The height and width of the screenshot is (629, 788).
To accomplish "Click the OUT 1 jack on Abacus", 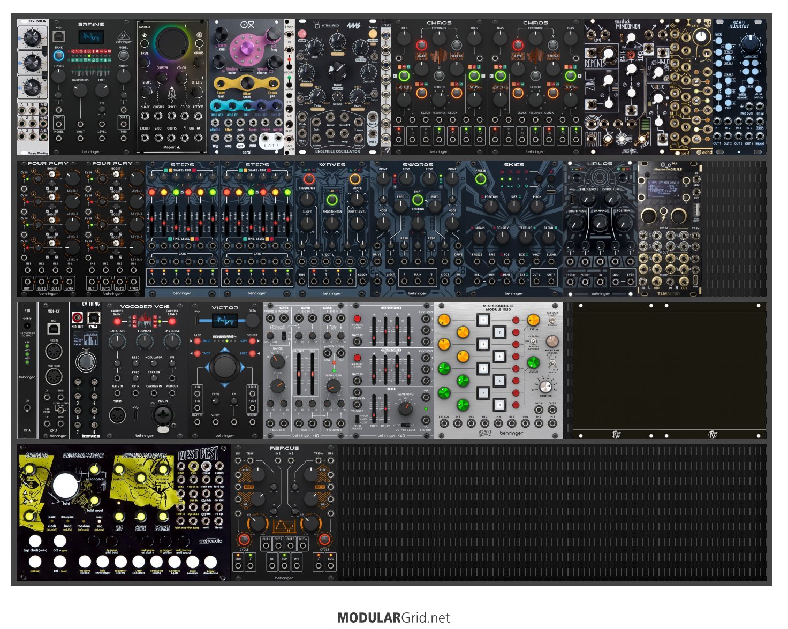I will [266, 546].
